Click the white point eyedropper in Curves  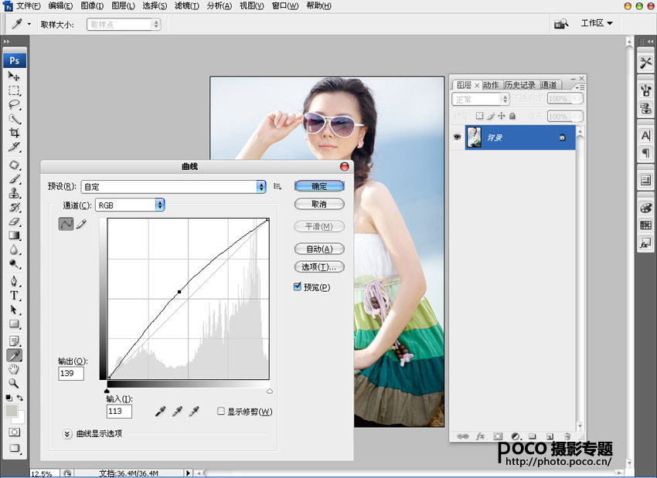[196, 412]
